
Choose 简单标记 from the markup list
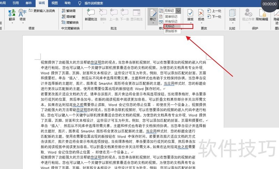pyautogui.click(x=171, y=17)
